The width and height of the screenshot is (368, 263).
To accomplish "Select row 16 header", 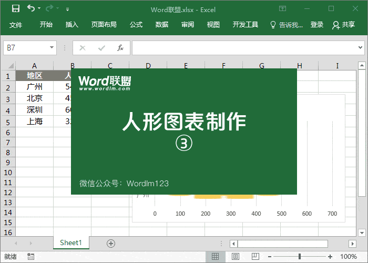I will [8, 232].
